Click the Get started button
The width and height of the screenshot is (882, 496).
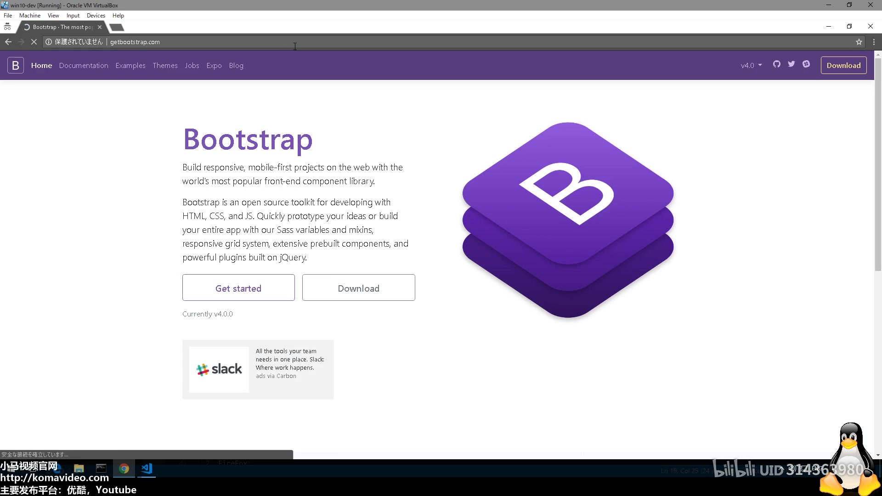tap(238, 288)
